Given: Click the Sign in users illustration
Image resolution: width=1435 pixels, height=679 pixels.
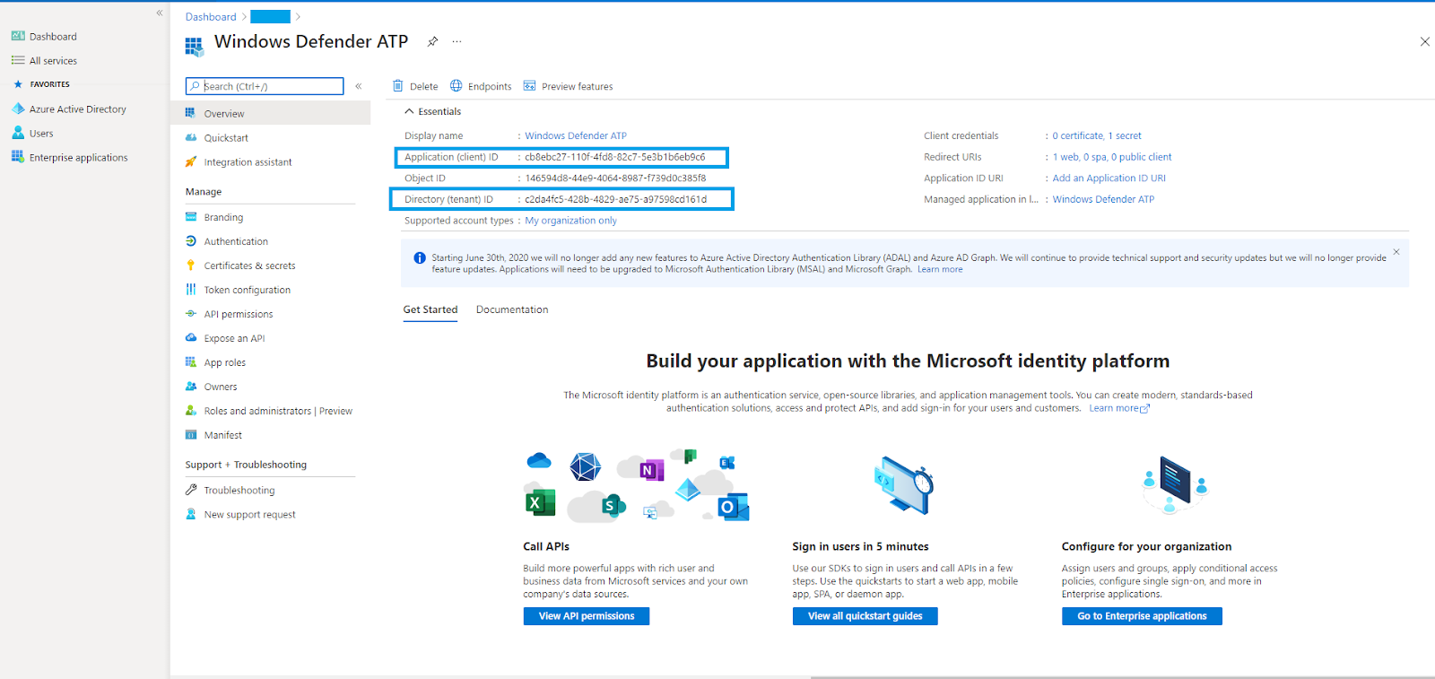Looking at the screenshot, I should point(904,485).
